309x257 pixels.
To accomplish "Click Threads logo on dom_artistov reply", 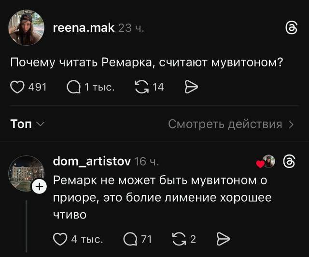I will click(x=290, y=162).
